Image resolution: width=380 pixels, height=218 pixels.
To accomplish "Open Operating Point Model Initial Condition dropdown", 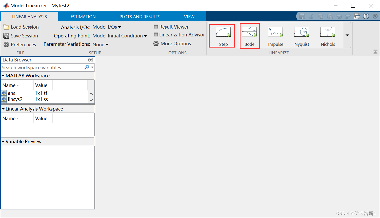I will [x=120, y=36].
